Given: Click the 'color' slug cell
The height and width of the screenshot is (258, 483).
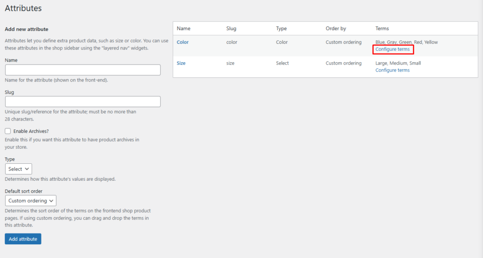Looking at the screenshot, I should 232,42.
